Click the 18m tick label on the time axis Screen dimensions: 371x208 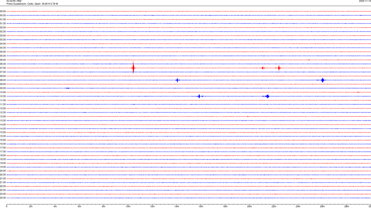(225, 206)
